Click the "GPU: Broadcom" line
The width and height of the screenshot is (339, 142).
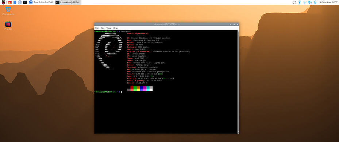coord(149,72)
